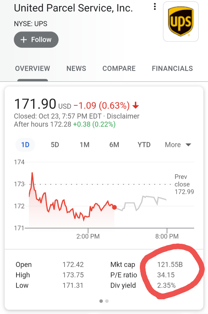Click the red current-price dot on chart
The image size is (208, 314).
coord(114,207)
